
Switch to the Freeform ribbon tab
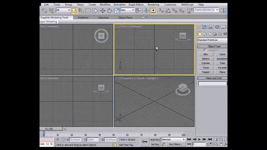(83, 17)
